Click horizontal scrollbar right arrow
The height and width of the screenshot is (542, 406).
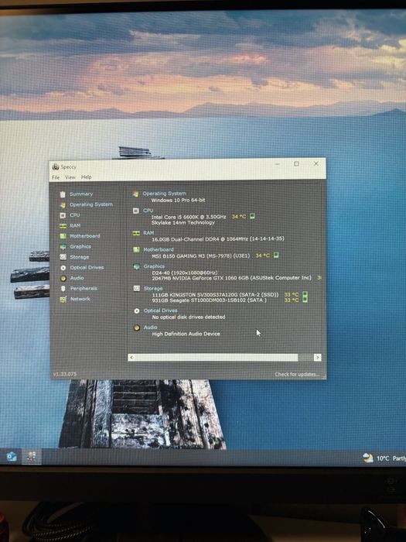tap(318, 358)
